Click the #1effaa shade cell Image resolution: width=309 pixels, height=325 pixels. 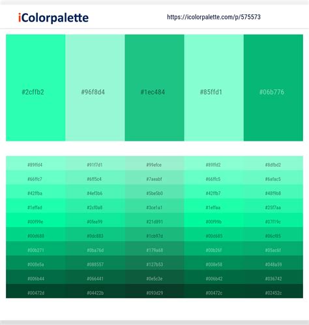click(x=214, y=206)
